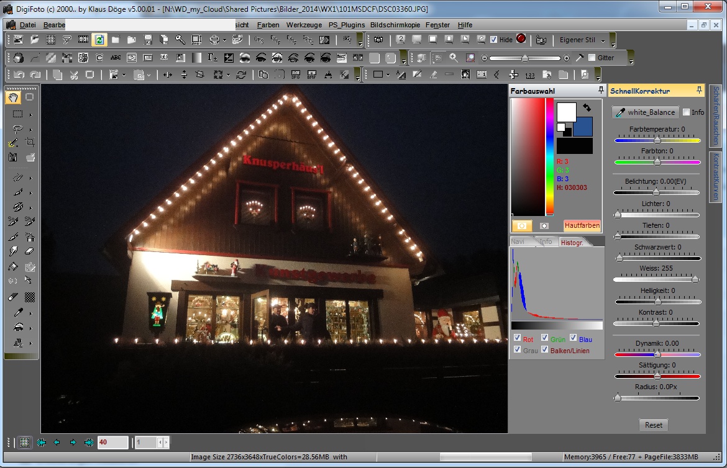Open the Eigener Stil dropdown

(x=582, y=40)
